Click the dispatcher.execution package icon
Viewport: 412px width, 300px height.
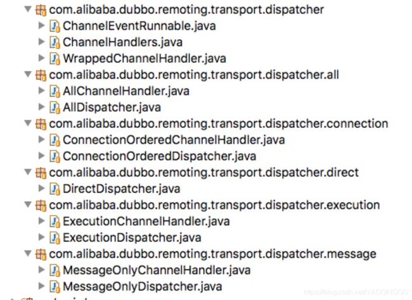click(41, 205)
